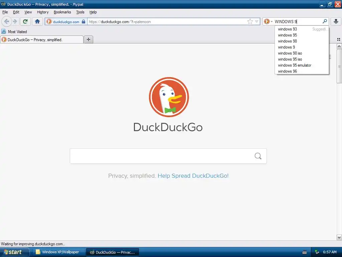The width and height of the screenshot is (342, 257).
Task: Open the tab groups grid icon
Action: coord(339,39)
